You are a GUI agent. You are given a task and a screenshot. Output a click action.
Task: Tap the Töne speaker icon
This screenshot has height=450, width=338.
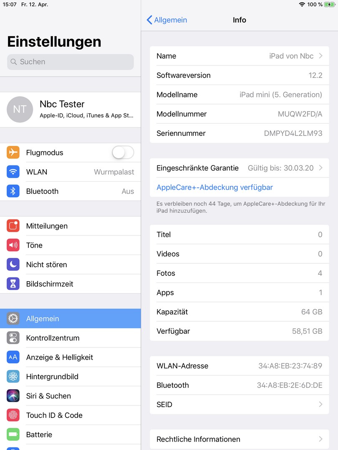[13, 245]
